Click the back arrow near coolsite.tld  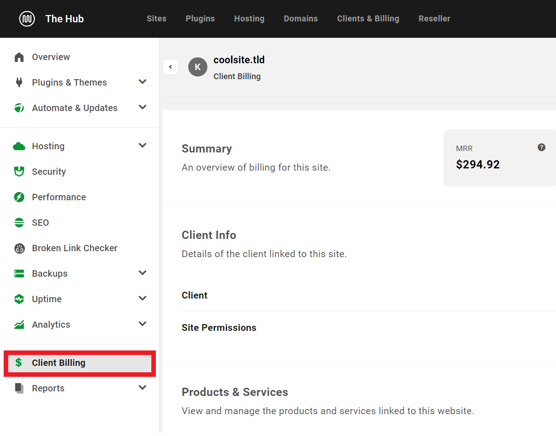point(170,67)
